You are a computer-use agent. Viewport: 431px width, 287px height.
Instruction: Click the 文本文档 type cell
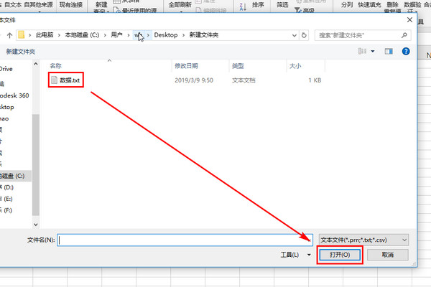click(x=244, y=80)
